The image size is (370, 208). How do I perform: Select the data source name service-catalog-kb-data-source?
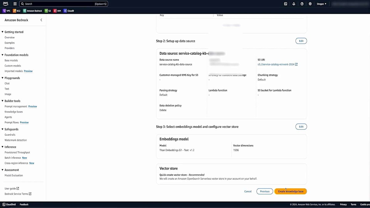(x=176, y=64)
